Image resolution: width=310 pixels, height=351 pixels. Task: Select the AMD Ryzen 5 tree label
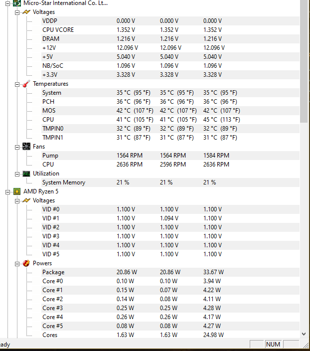click(x=41, y=191)
